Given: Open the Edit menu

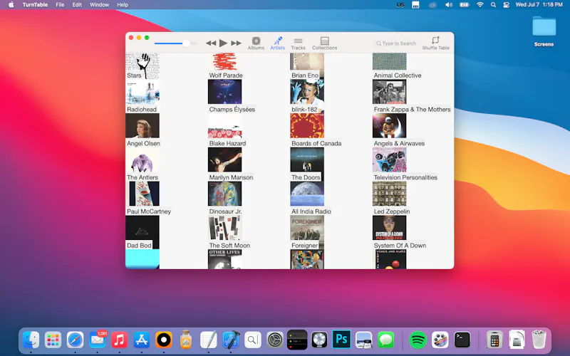Looking at the screenshot, I should (77, 5).
